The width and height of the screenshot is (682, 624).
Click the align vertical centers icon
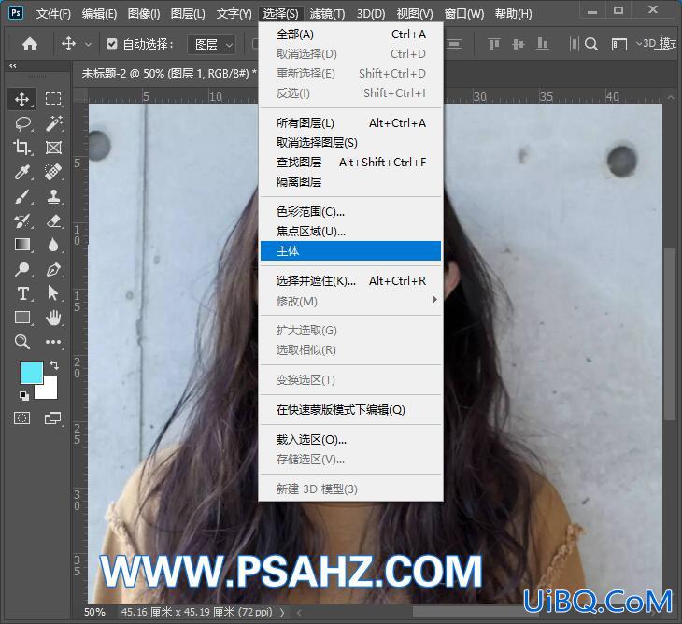(518, 44)
